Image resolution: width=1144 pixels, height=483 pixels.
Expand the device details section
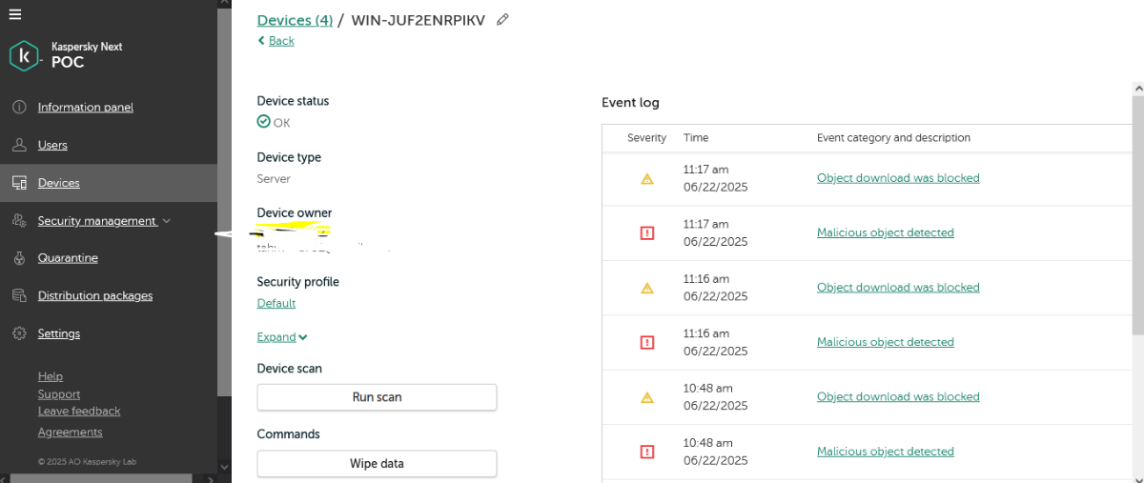click(x=282, y=337)
